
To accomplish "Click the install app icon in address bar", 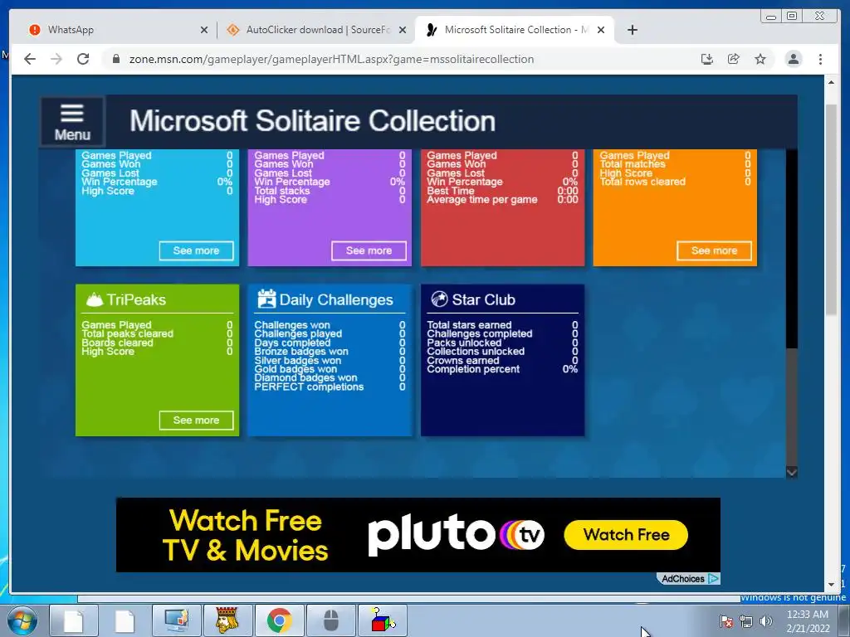I will [x=707, y=59].
